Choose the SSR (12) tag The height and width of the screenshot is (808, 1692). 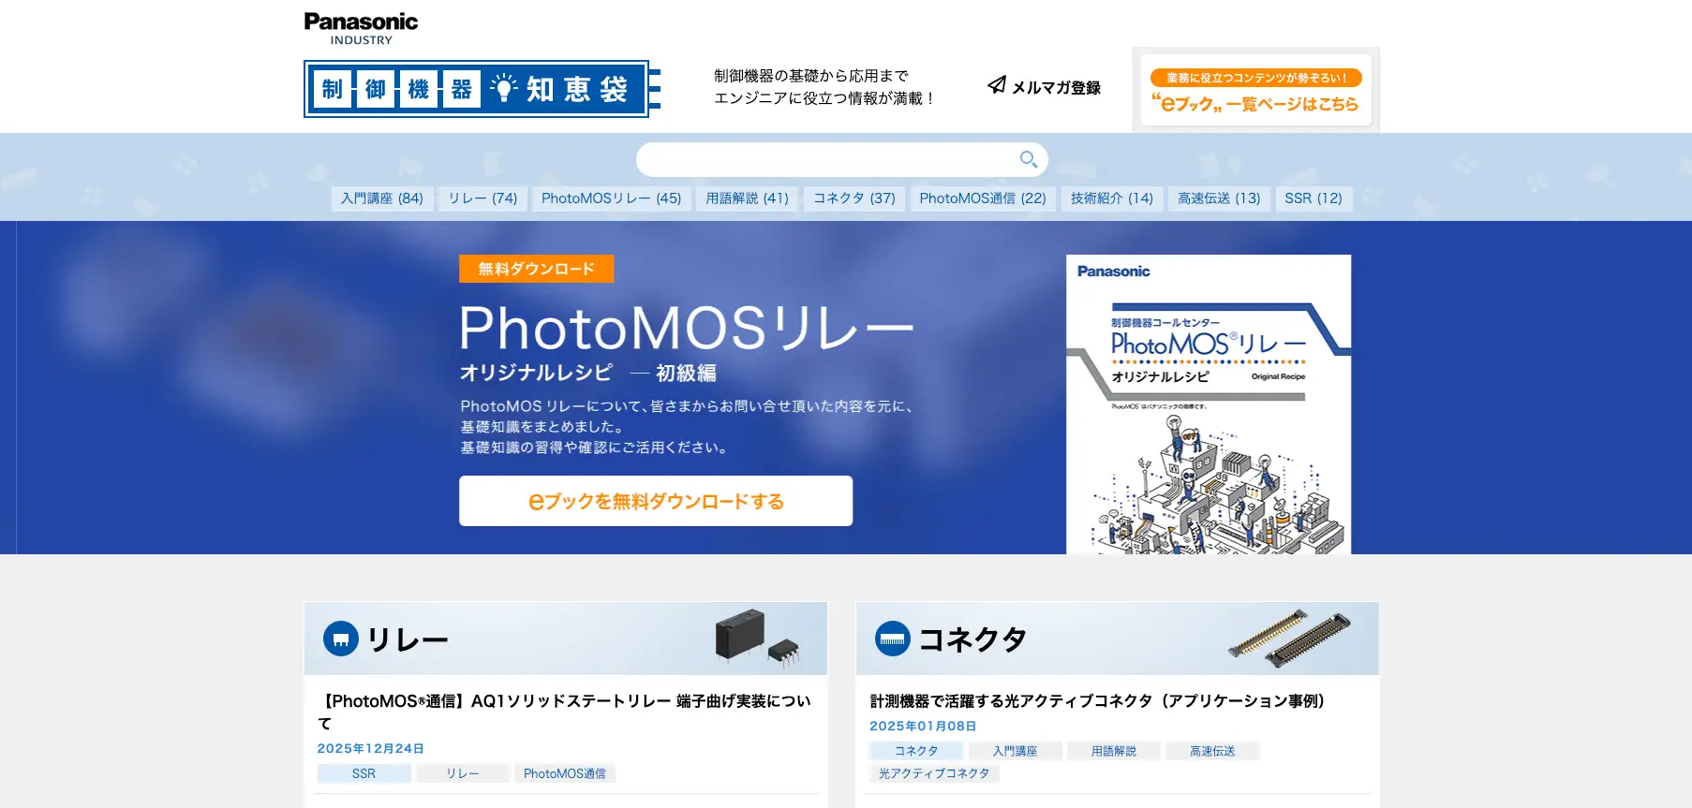point(1313,198)
